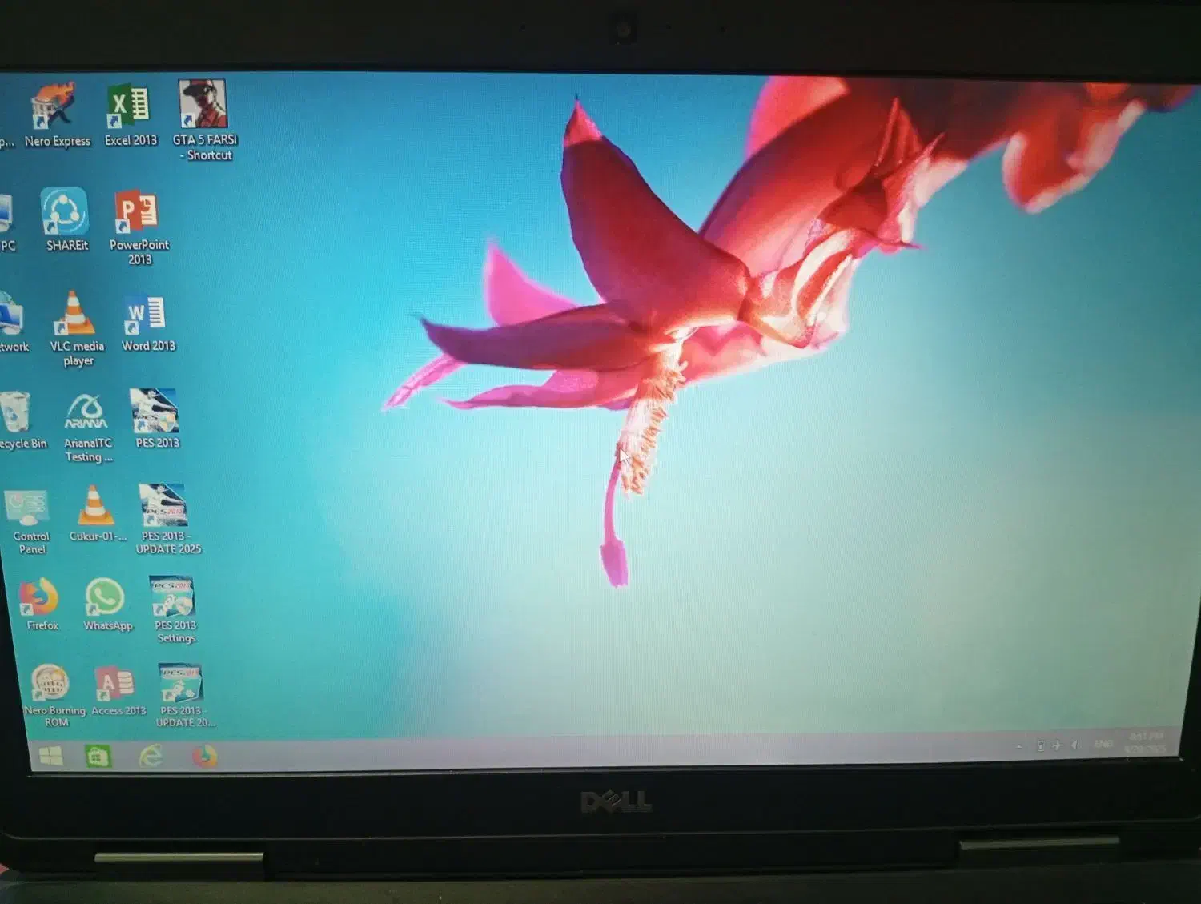Select the GTA 5 FARSI shortcut
This screenshot has height=904, width=1201.
tap(203, 105)
